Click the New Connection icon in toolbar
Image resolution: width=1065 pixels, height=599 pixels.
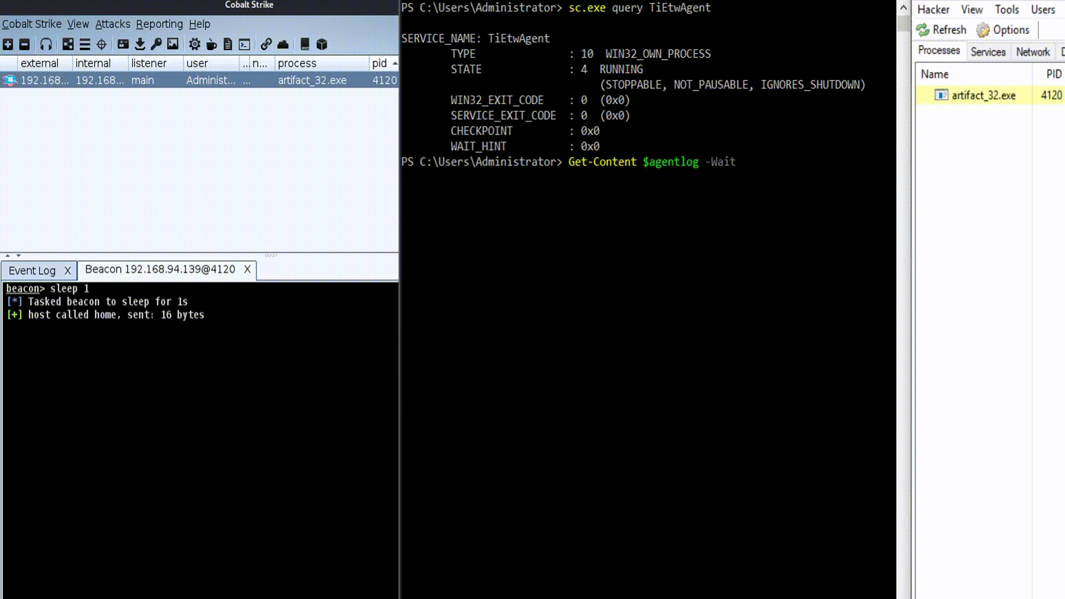pyautogui.click(x=8, y=44)
